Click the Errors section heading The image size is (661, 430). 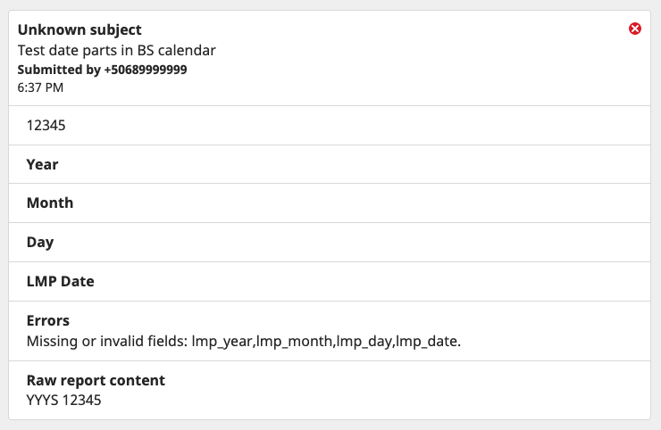click(47, 320)
